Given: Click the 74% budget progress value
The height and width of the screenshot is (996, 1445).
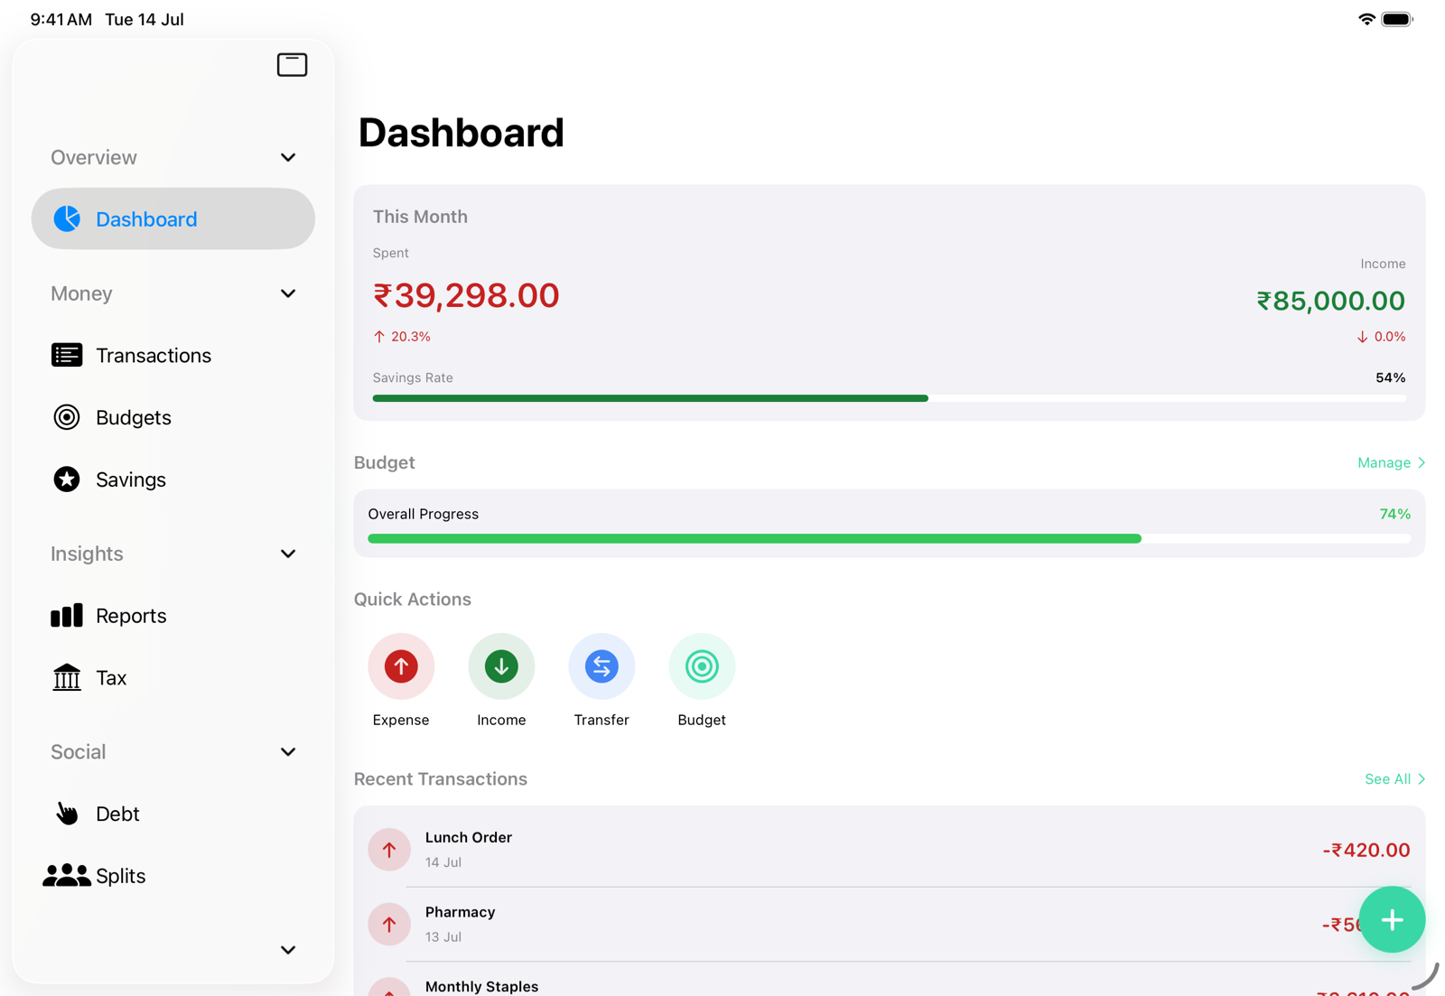Looking at the screenshot, I should point(1395,514).
